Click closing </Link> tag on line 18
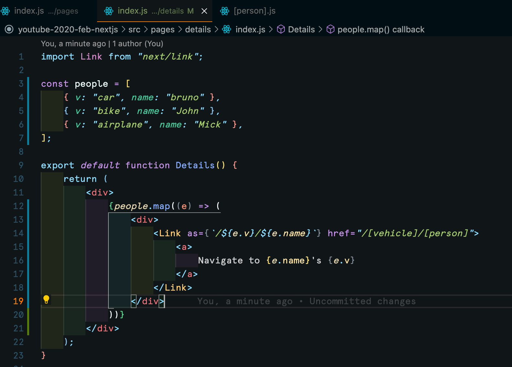 (x=173, y=288)
